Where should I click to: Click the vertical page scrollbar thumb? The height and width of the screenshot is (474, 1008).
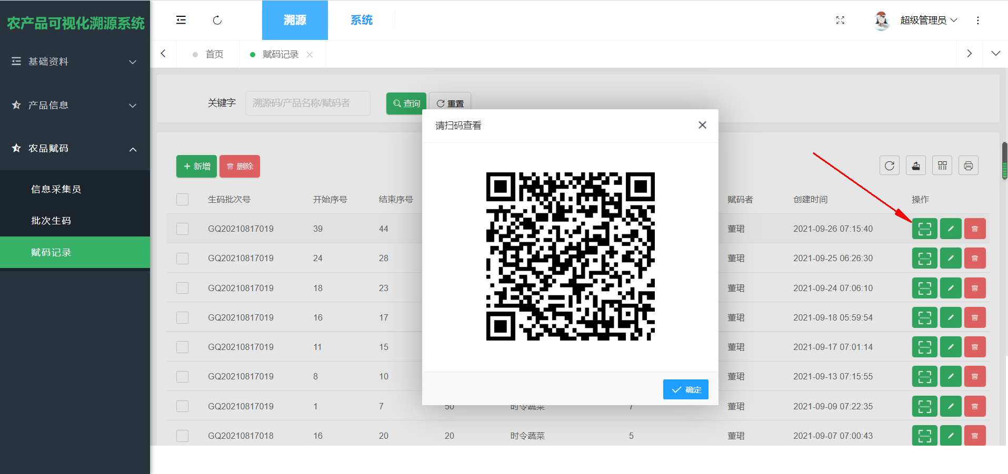[1005, 160]
